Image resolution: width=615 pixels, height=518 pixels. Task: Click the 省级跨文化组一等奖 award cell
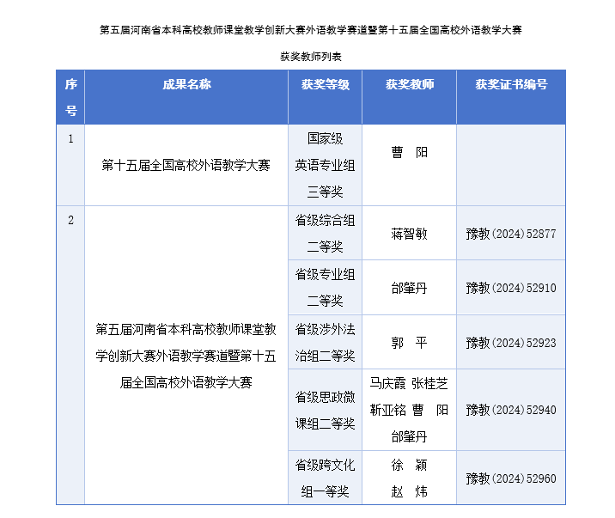click(x=325, y=478)
